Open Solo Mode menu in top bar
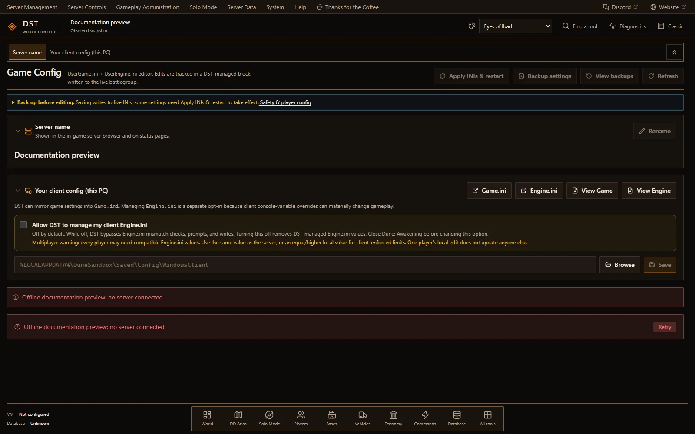This screenshot has width=695, height=434. pos(203,7)
